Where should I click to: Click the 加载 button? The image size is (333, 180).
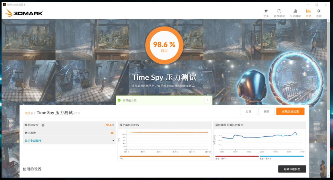[248, 111]
